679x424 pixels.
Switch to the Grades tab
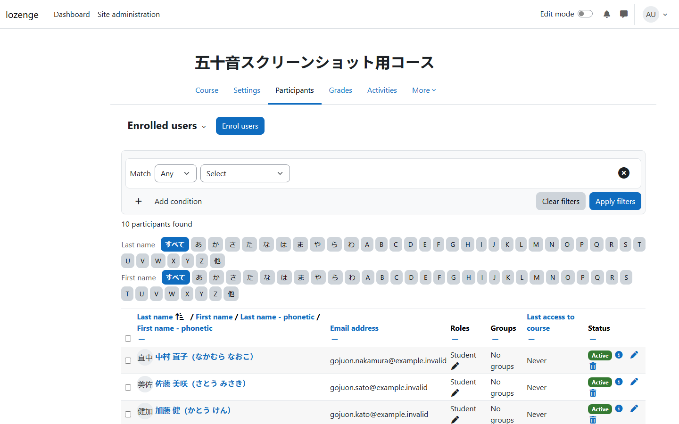(x=340, y=90)
